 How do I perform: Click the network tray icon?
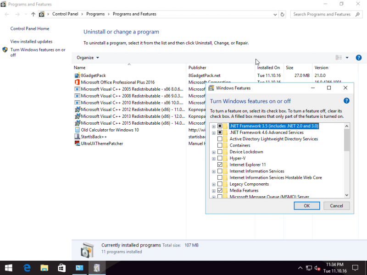(x=309, y=268)
